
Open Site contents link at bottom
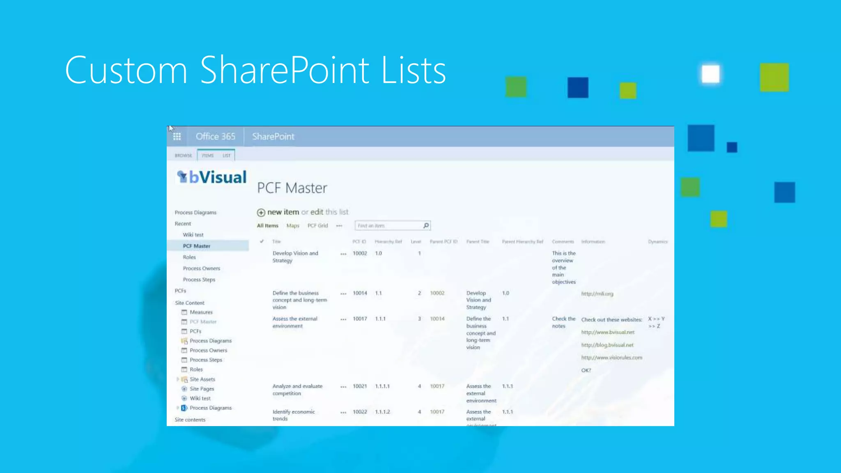(190, 420)
